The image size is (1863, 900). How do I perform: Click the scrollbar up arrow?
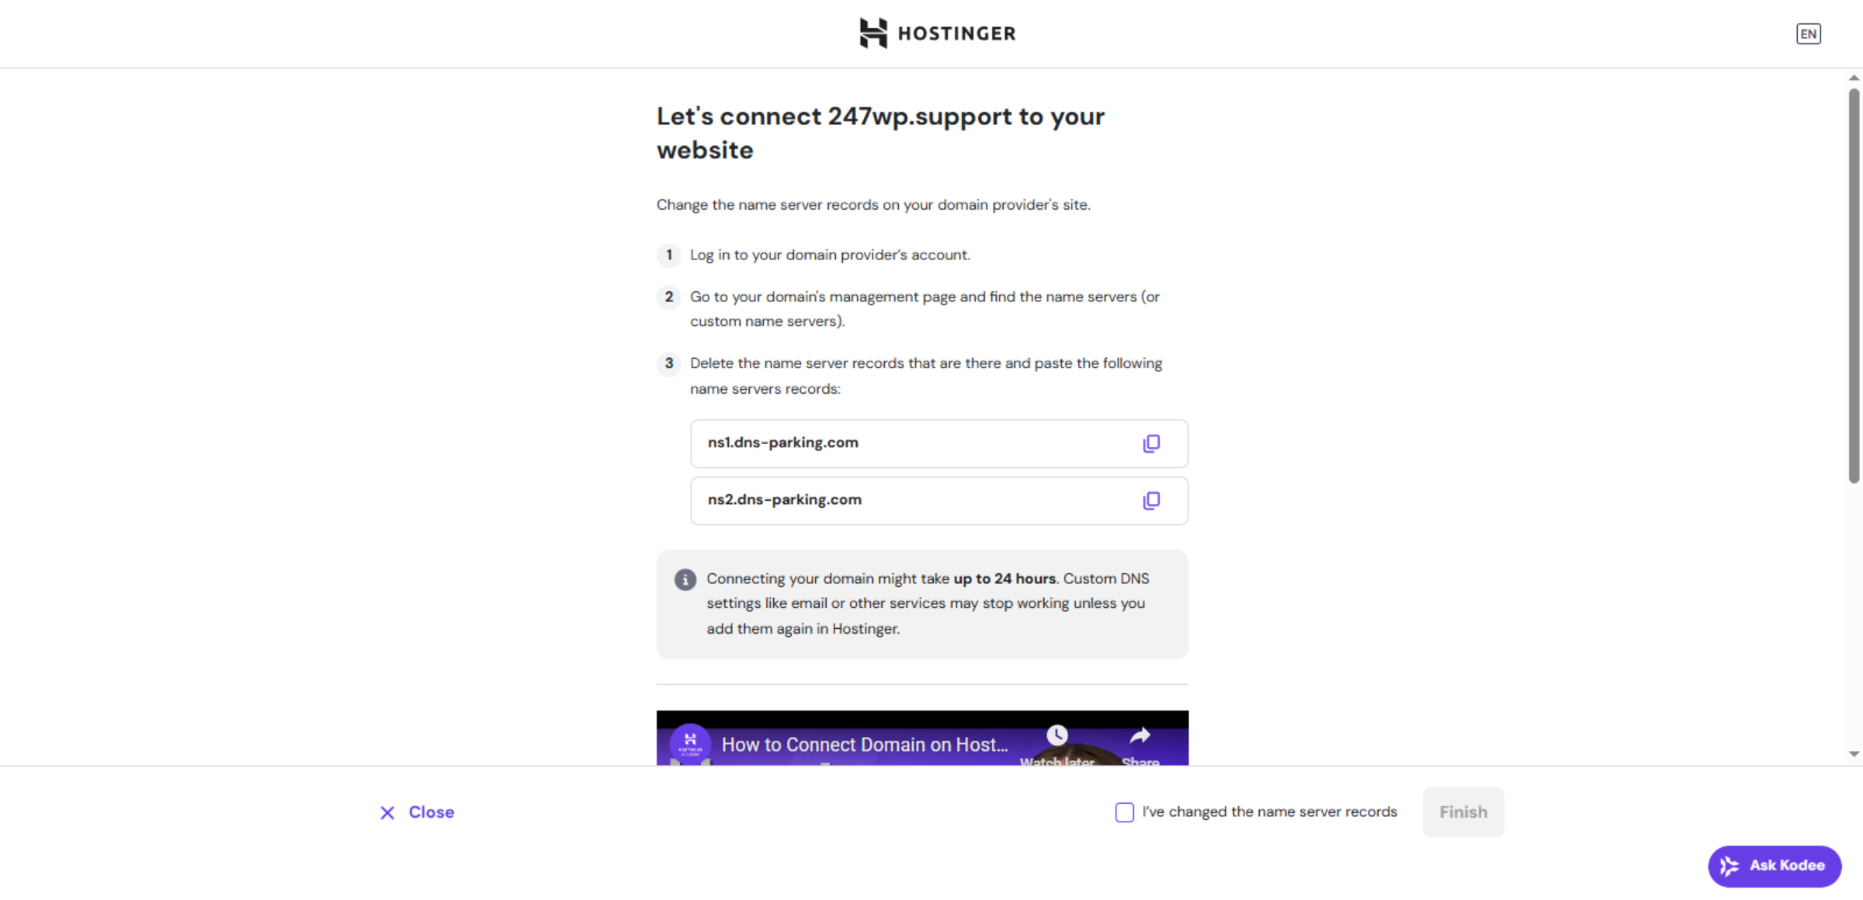click(1854, 77)
